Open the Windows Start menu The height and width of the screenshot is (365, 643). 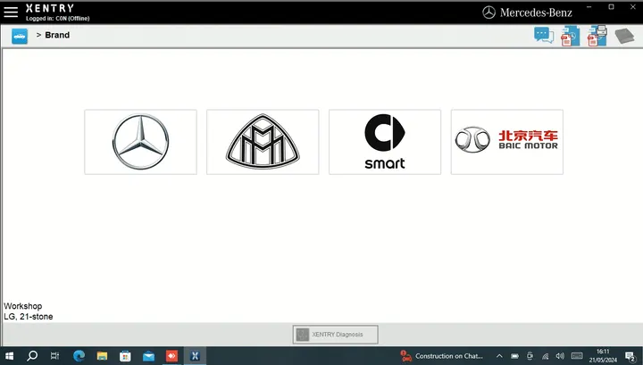pos(9,355)
